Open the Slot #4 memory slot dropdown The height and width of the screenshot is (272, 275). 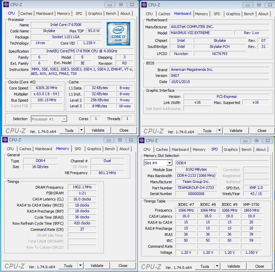169,163
